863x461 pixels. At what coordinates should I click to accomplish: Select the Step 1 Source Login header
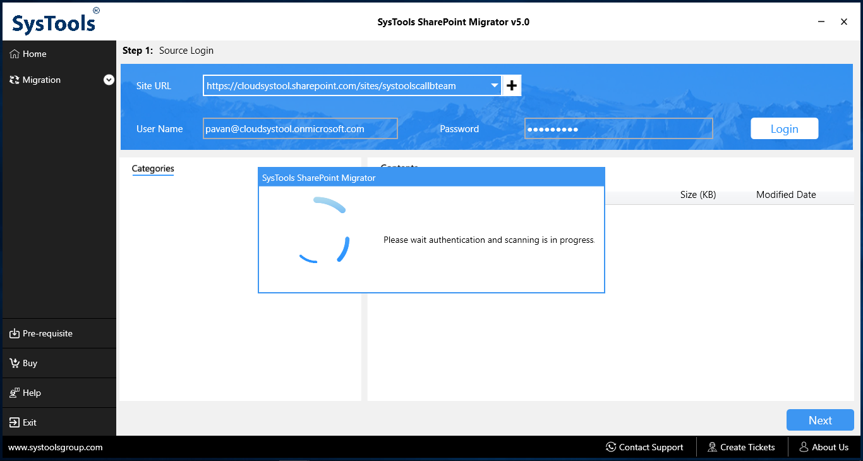click(167, 50)
